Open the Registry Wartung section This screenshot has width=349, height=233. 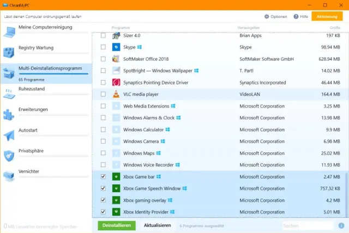(x=36, y=48)
